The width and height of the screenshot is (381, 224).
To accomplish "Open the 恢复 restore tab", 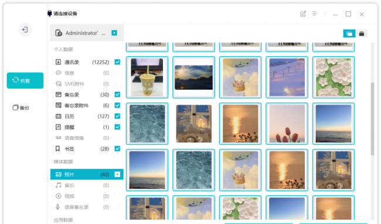I will [25, 81].
